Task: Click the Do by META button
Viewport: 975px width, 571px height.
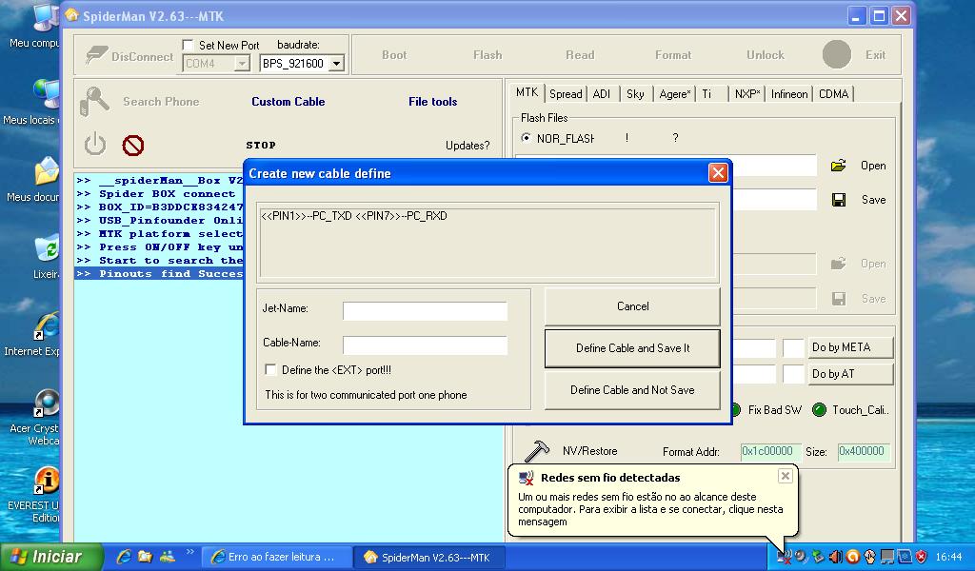Action: (x=850, y=347)
